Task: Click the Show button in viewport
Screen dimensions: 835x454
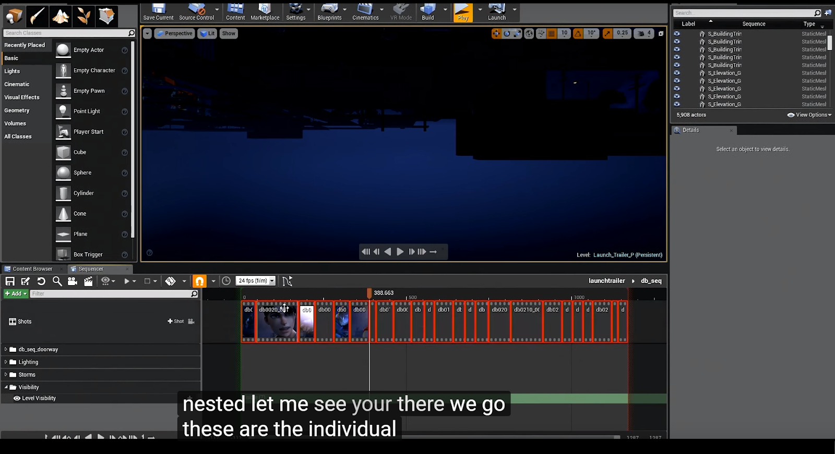Action: pos(229,33)
